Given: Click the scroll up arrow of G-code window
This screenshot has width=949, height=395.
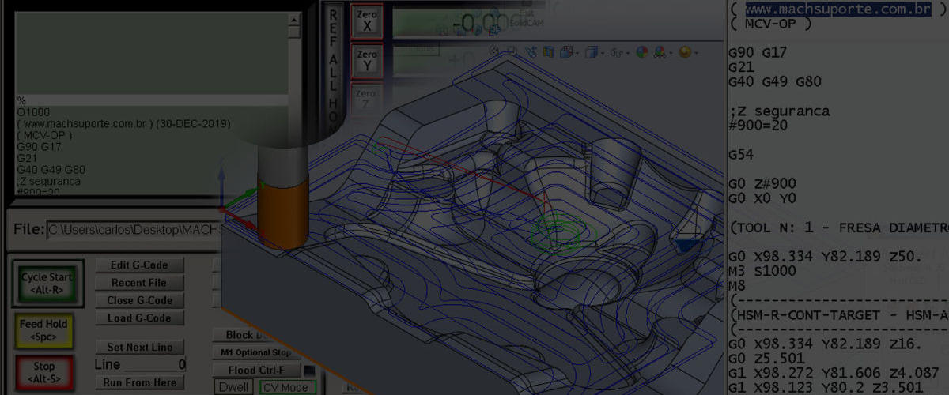Looking at the screenshot, I should click(x=294, y=18).
